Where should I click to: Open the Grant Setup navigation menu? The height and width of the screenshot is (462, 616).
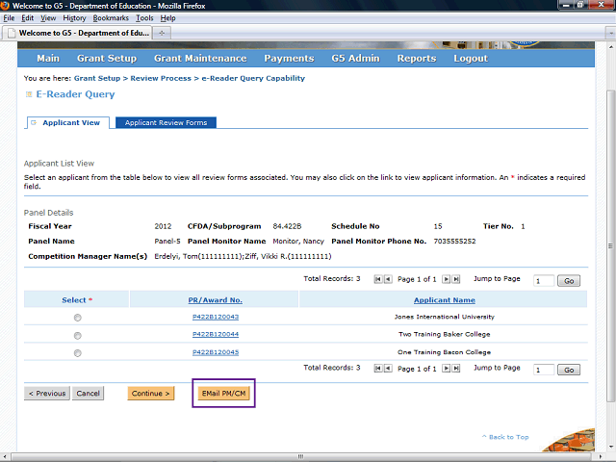(x=107, y=59)
